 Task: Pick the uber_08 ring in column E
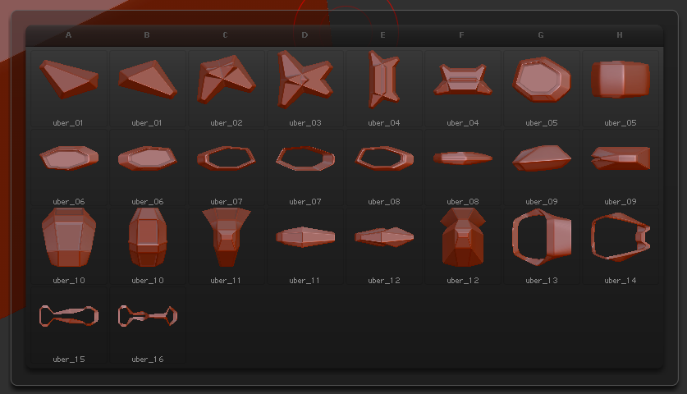click(x=384, y=167)
